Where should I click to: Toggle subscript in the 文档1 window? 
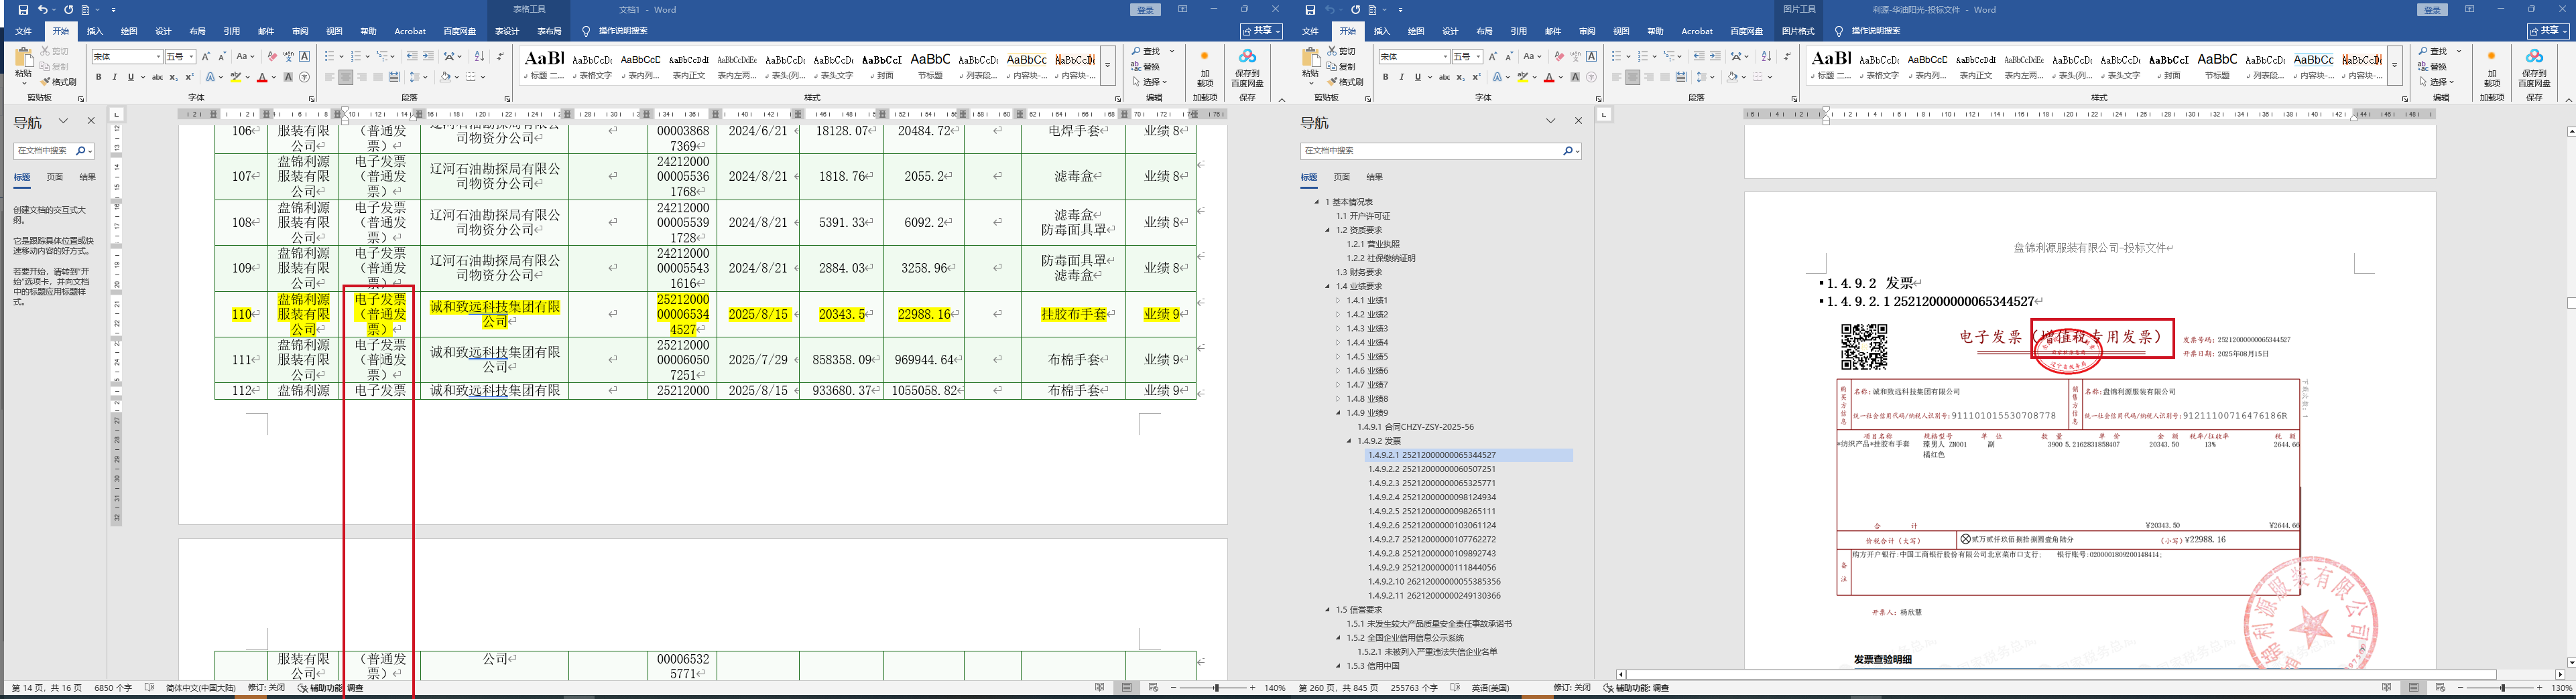[x=173, y=77]
